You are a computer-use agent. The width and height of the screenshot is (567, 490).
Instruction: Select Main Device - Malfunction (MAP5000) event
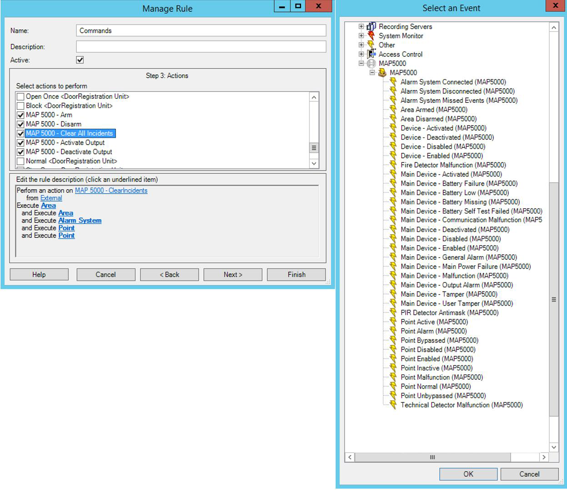[454, 276]
